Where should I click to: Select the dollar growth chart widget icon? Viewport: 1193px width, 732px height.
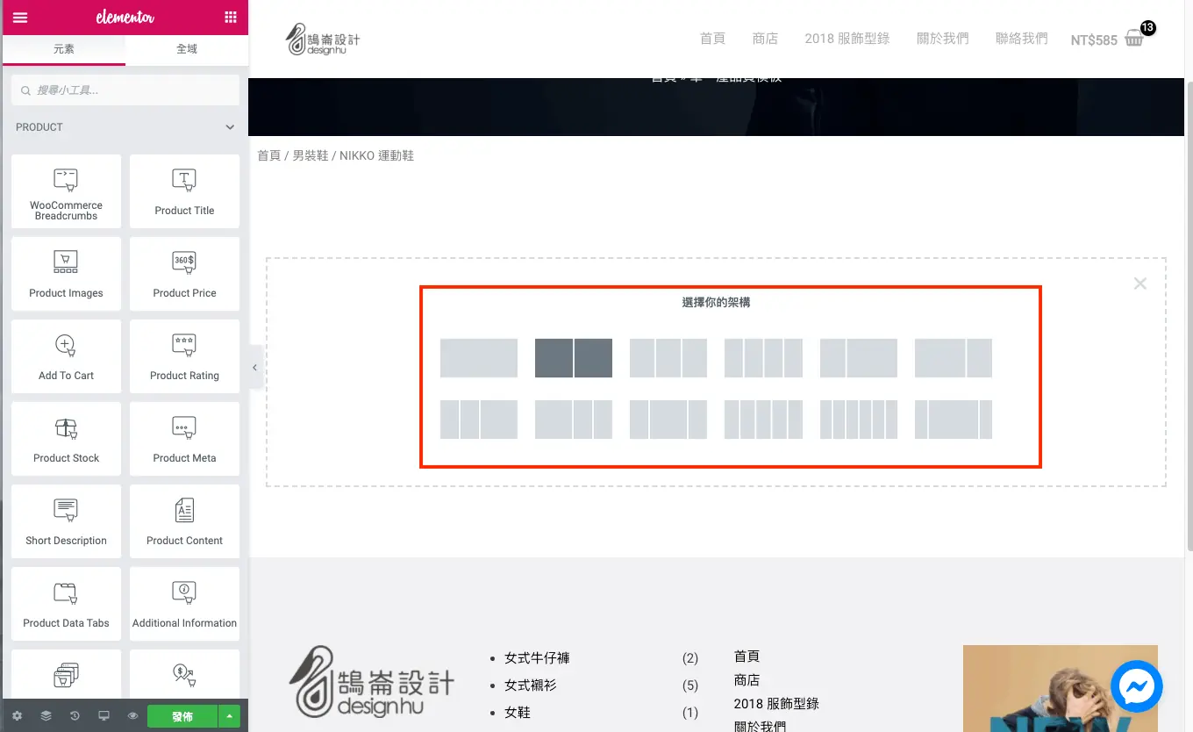click(184, 674)
